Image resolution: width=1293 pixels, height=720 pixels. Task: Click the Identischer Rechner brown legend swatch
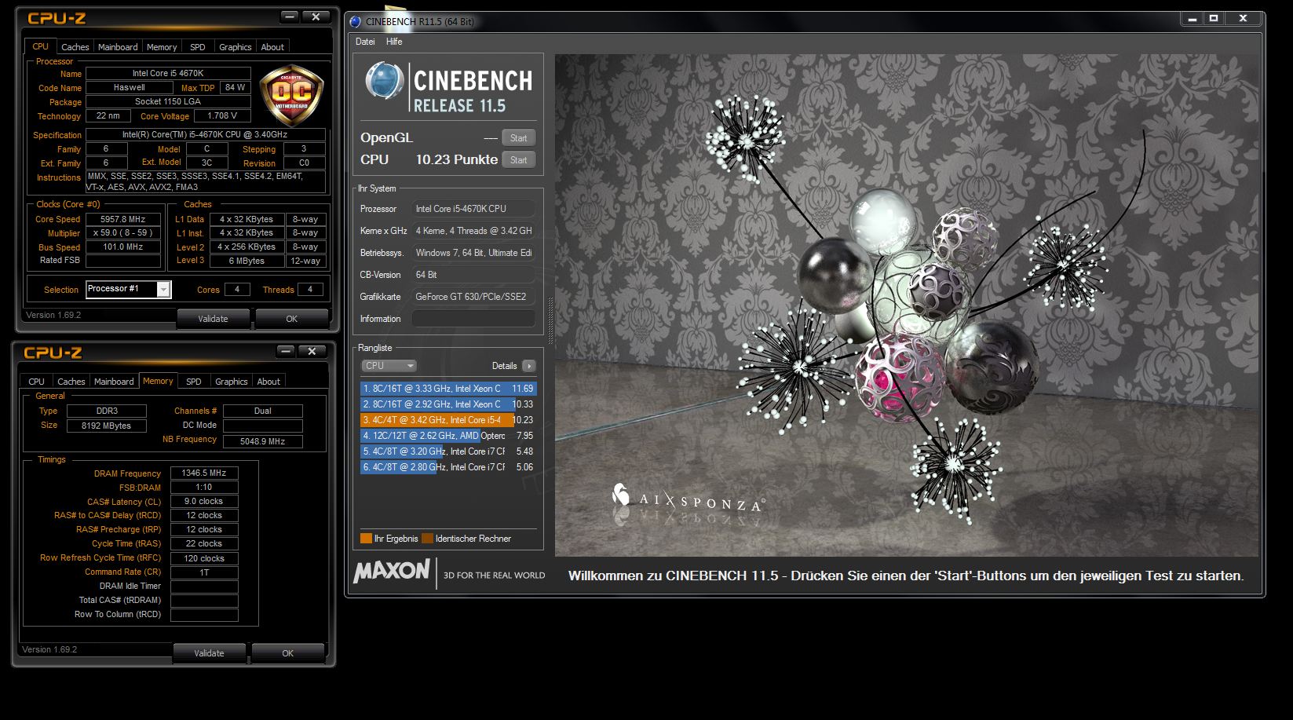427,539
